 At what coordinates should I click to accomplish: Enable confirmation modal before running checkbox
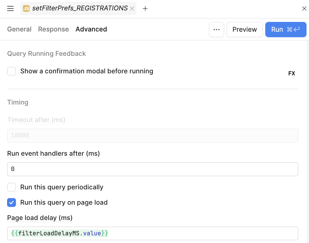(x=11, y=71)
